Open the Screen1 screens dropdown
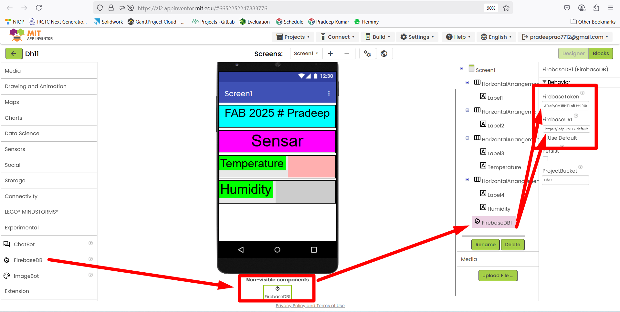The width and height of the screenshot is (620, 312). pyautogui.click(x=306, y=54)
